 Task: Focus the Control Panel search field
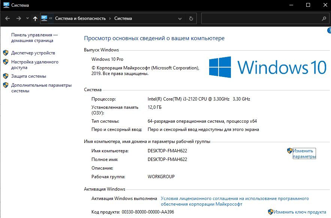[261, 18]
